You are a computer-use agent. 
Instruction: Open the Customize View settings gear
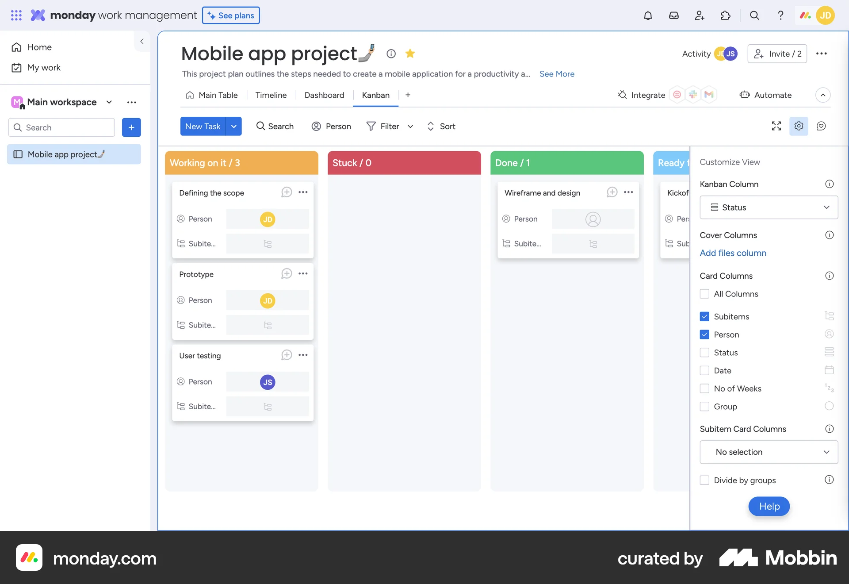tap(799, 126)
